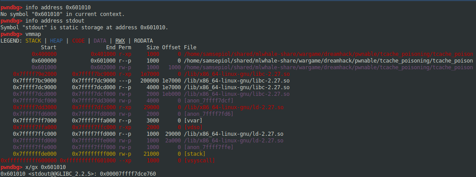Screen dimensions: 476x177
Task: Click start address 0x601000
Action: click(44, 67)
